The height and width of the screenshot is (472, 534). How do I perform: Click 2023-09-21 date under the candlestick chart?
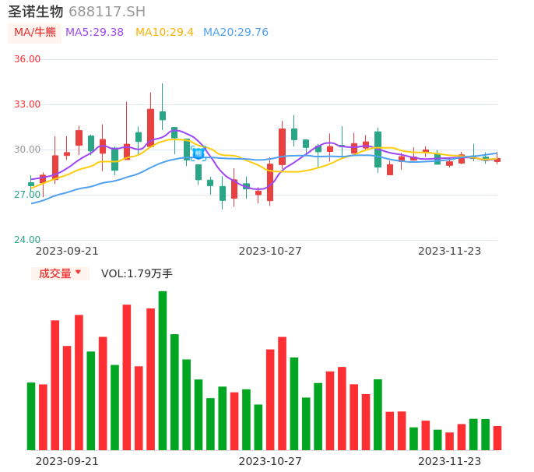click(x=67, y=252)
